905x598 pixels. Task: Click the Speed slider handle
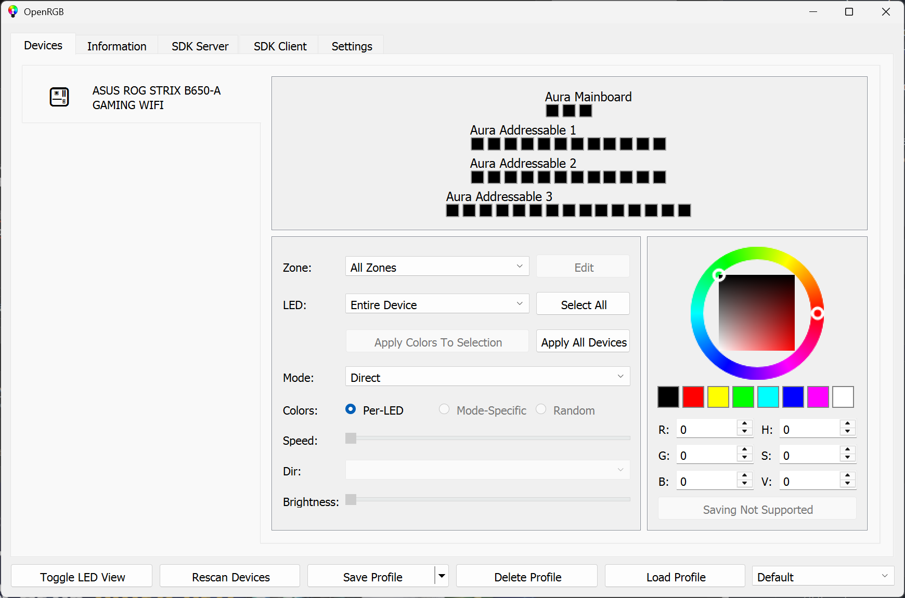(351, 438)
